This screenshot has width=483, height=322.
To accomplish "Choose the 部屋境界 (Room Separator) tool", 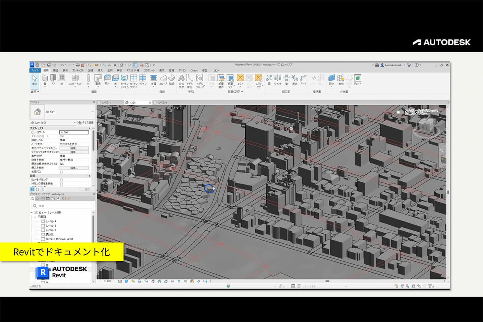I will coord(221,81).
